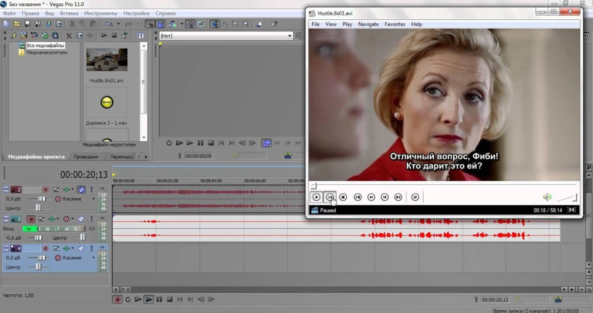Solo track 4 with exclamation button
Image resolution: width=593 pixels, height=313 pixels.
tap(92, 248)
